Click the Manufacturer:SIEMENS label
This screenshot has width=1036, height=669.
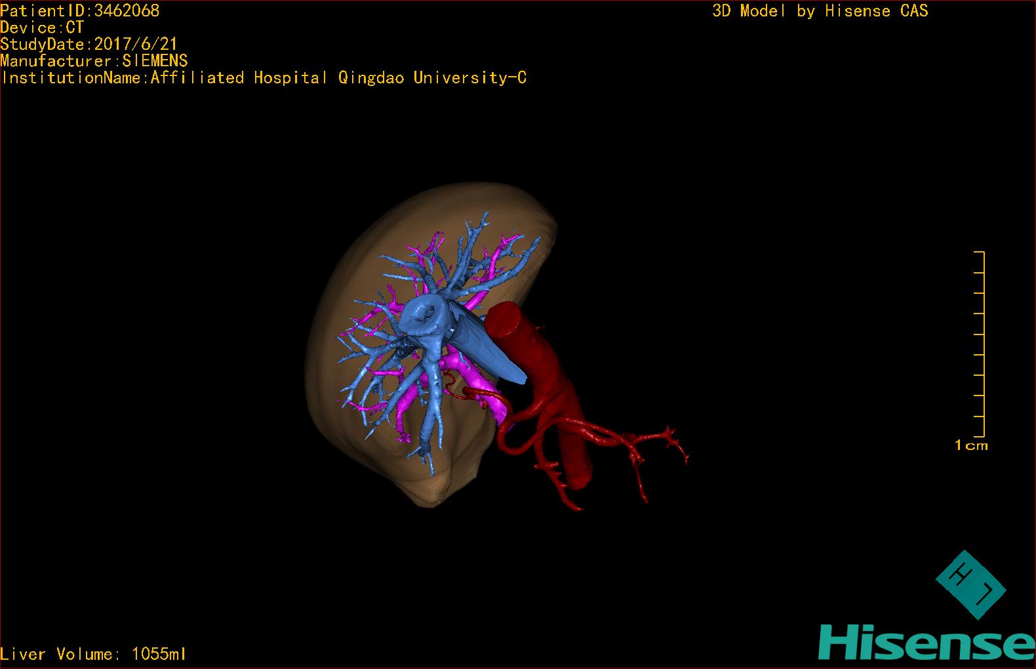point(94,61)
